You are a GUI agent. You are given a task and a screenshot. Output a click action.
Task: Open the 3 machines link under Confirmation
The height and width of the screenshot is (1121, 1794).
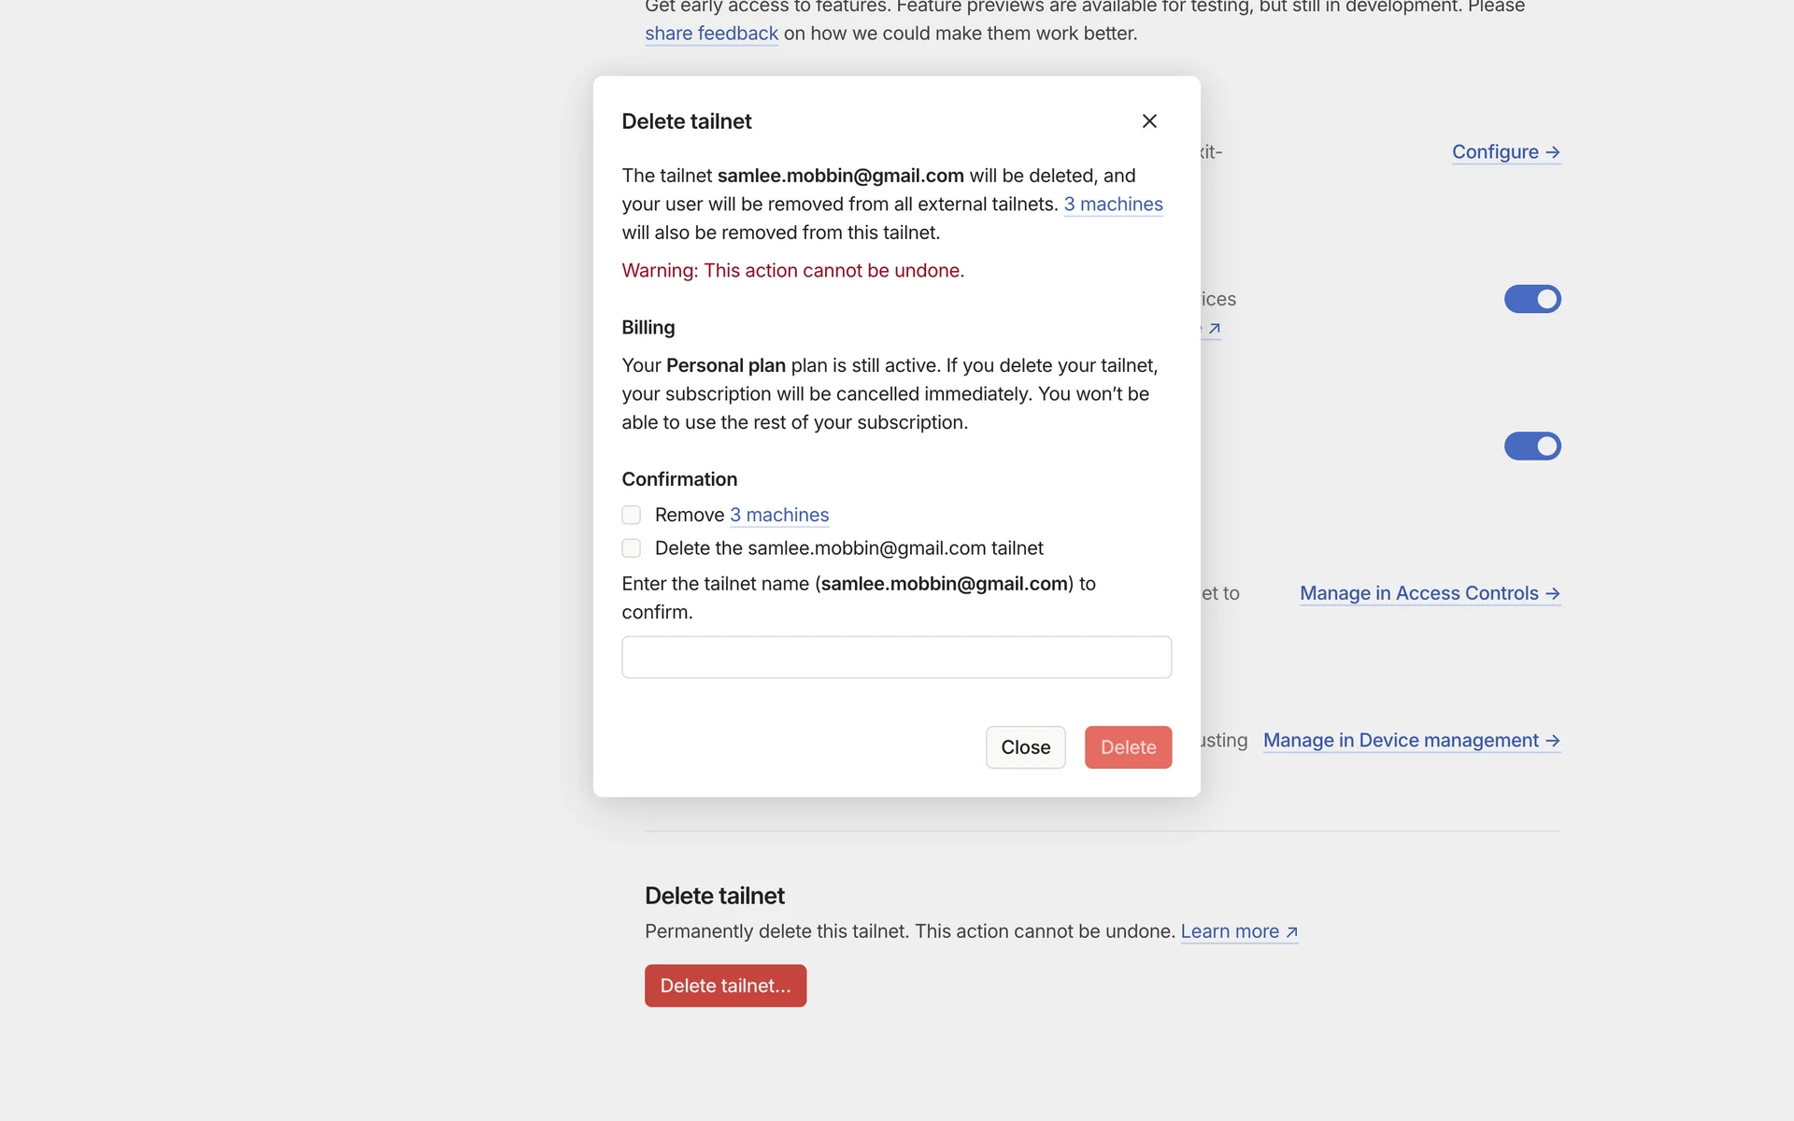point(779,515)
